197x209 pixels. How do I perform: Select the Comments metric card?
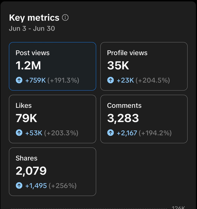(144, 119)
